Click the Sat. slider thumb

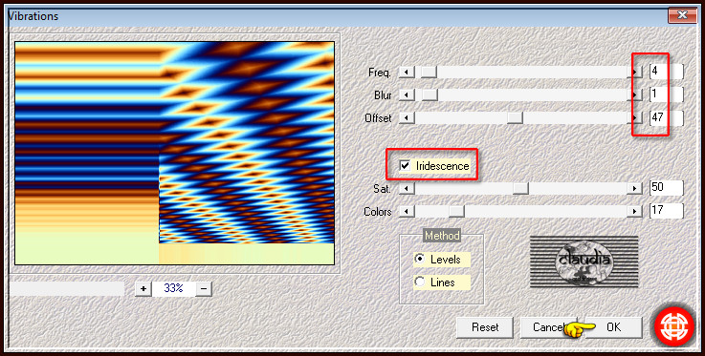coord(520,189)
